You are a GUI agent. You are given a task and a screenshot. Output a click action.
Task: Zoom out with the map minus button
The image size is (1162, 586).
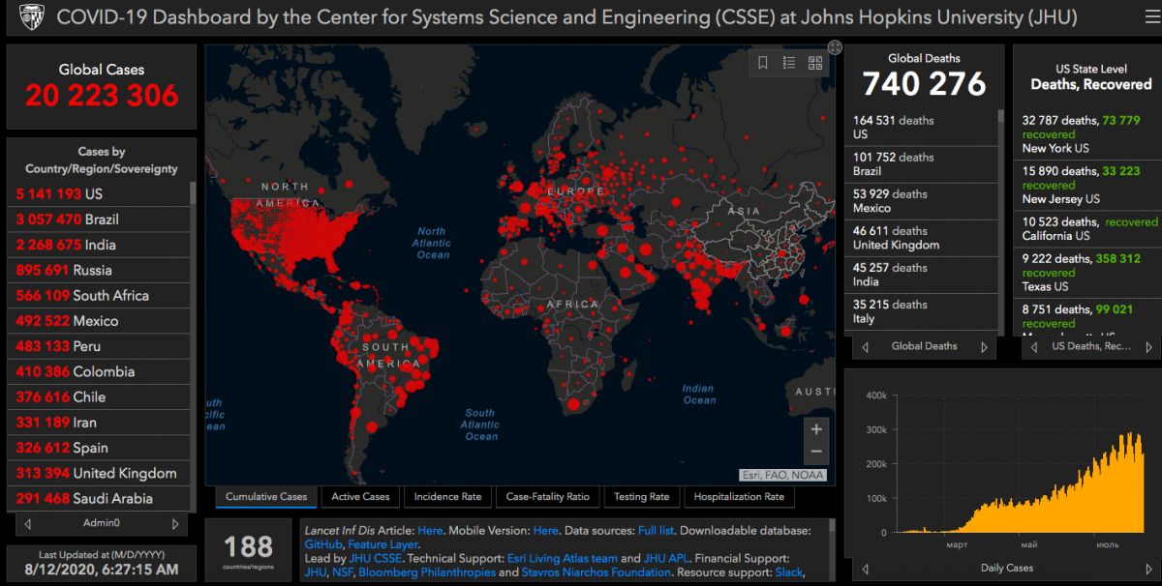click(x=816, y=452)
